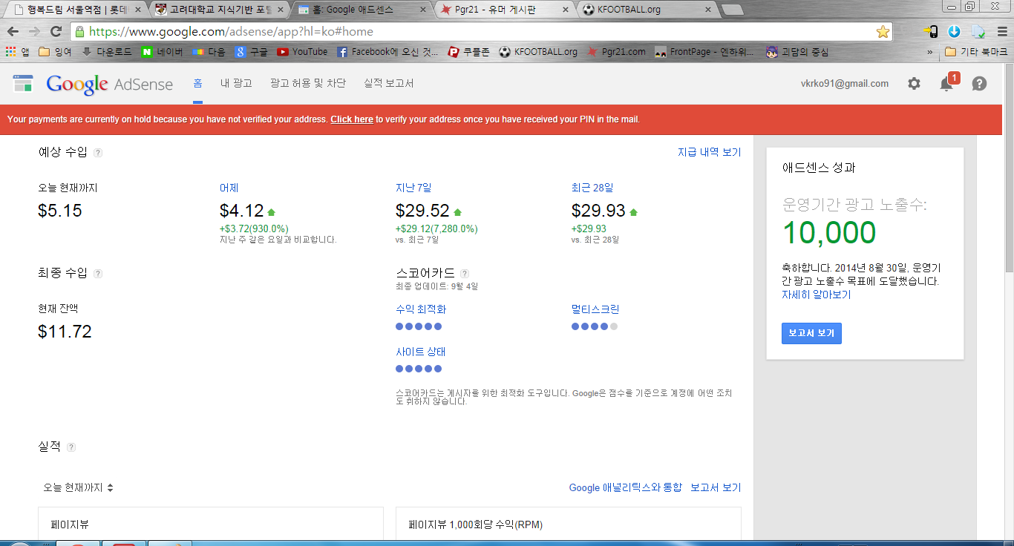1014x546 pixels.
Task: Switch to the 홈 tab
Action: click(197, 84)
